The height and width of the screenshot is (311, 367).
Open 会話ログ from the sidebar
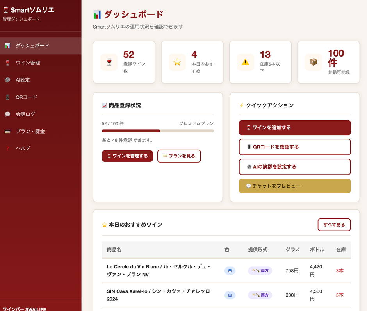pyautogui.click(x=41, y=114)
